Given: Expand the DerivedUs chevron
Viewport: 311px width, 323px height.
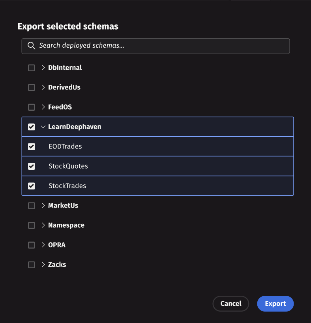Looking at the screenshot, I should (x=43, y=87).
